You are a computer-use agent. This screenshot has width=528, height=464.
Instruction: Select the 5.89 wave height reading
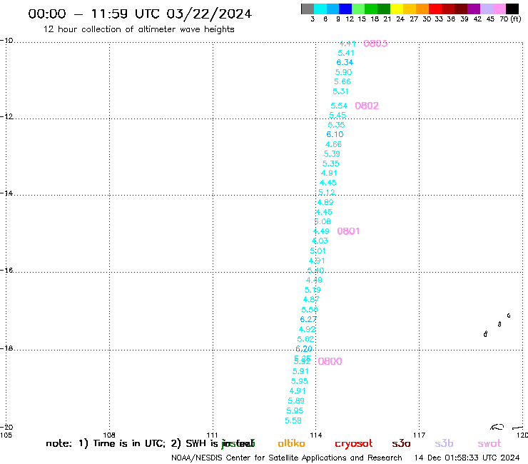pyautogui.click(x=296, y=400)
